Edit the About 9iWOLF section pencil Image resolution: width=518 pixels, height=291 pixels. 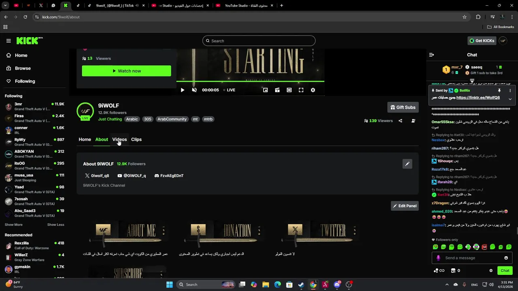click(x=407, y=164)
